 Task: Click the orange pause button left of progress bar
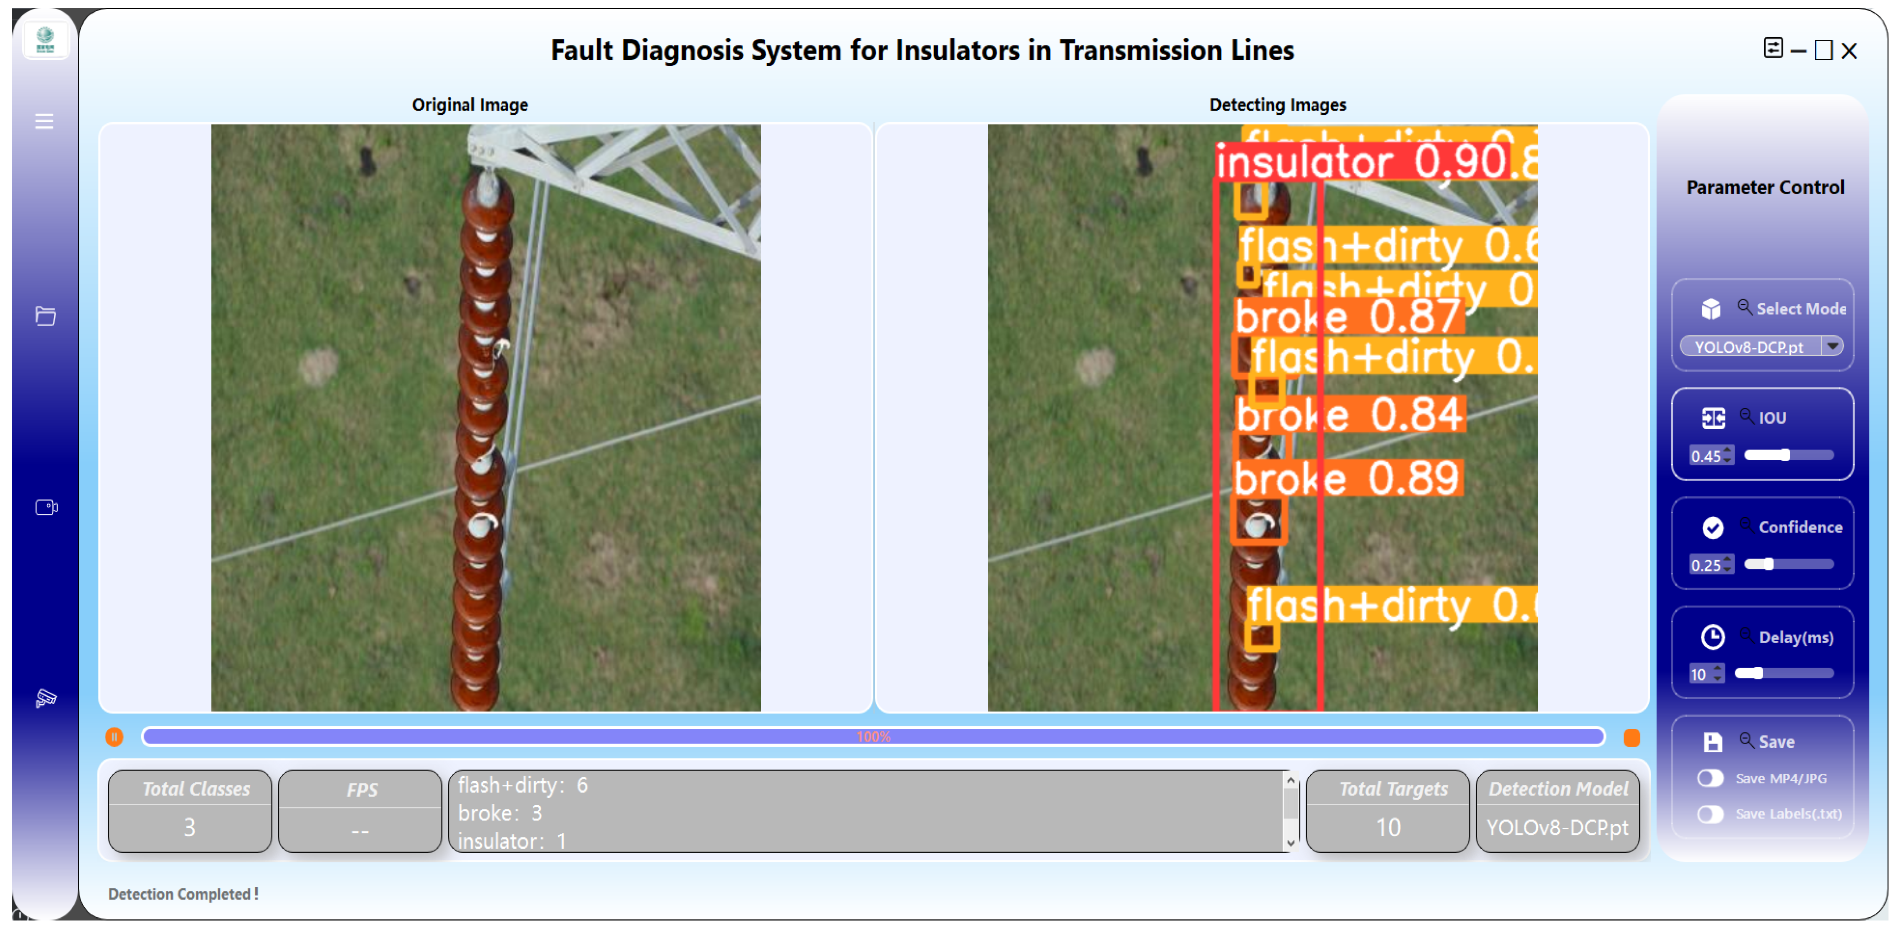(114, 737)
